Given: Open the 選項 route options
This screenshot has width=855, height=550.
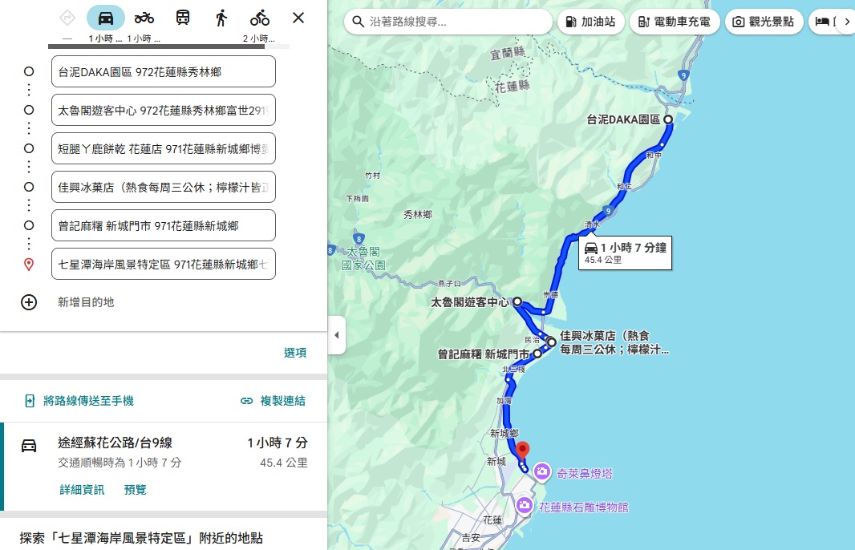Looking at the screenshot, I should pos(295,353).
